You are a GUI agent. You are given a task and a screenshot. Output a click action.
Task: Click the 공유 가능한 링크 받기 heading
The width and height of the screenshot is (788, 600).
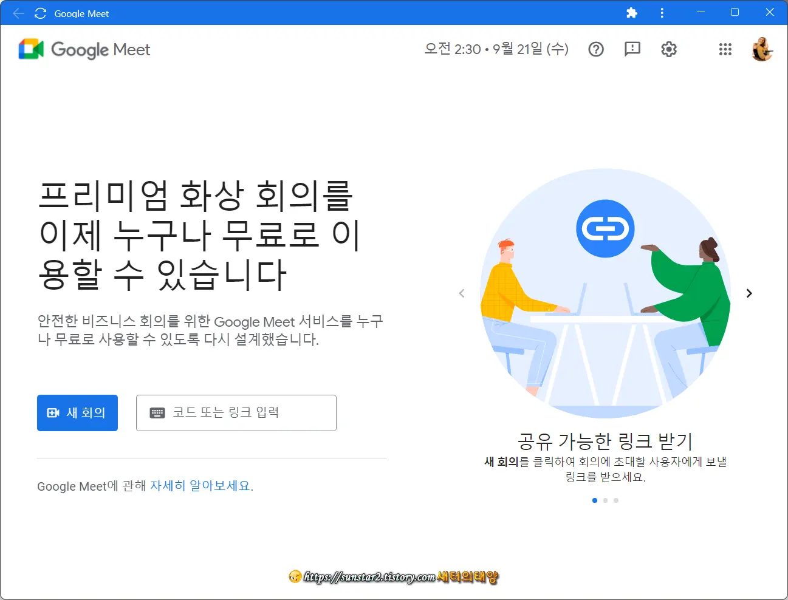pos(605,441)
